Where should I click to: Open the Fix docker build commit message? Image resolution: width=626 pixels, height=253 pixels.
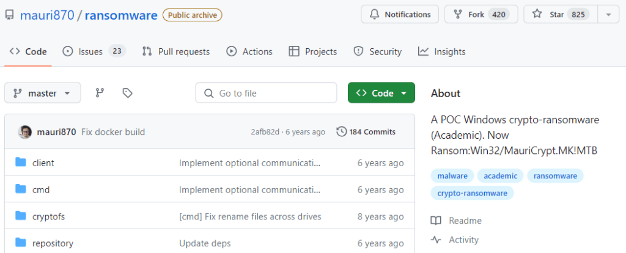click(x=113, y=132)
